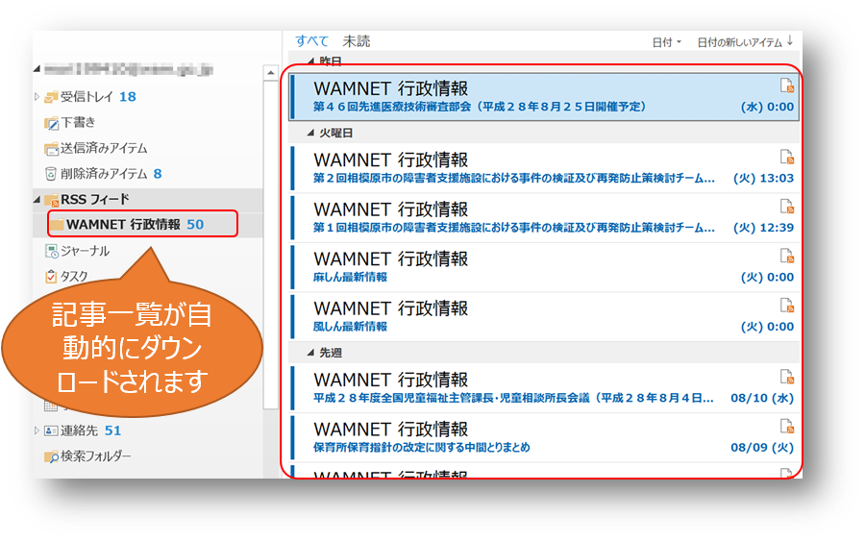Click the 下書き drafts folder icon

pos(51,123)
